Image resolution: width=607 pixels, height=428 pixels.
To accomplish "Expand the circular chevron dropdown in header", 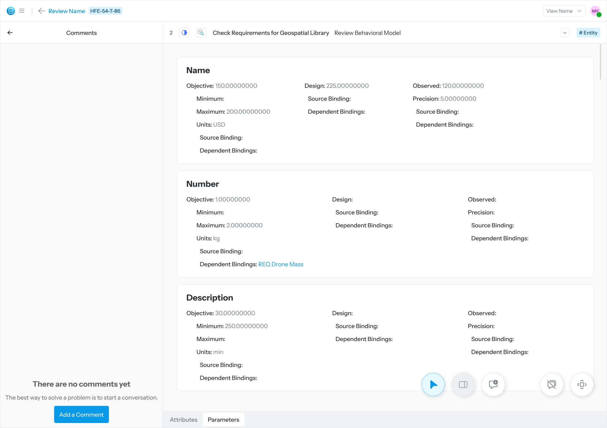I will click(565, 33).
